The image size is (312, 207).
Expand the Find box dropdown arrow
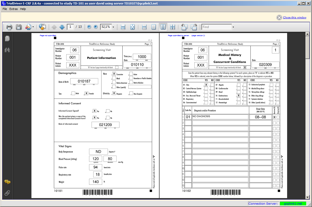pyautogui.click(x=233, y=27)
